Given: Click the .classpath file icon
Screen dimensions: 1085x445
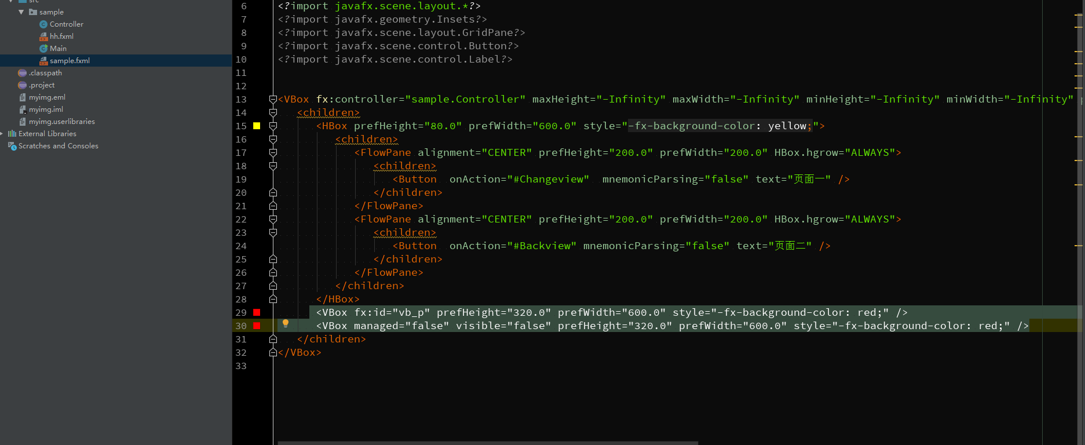Looking at the screenshot, I should pyautogui.click(x=23, y=73).
